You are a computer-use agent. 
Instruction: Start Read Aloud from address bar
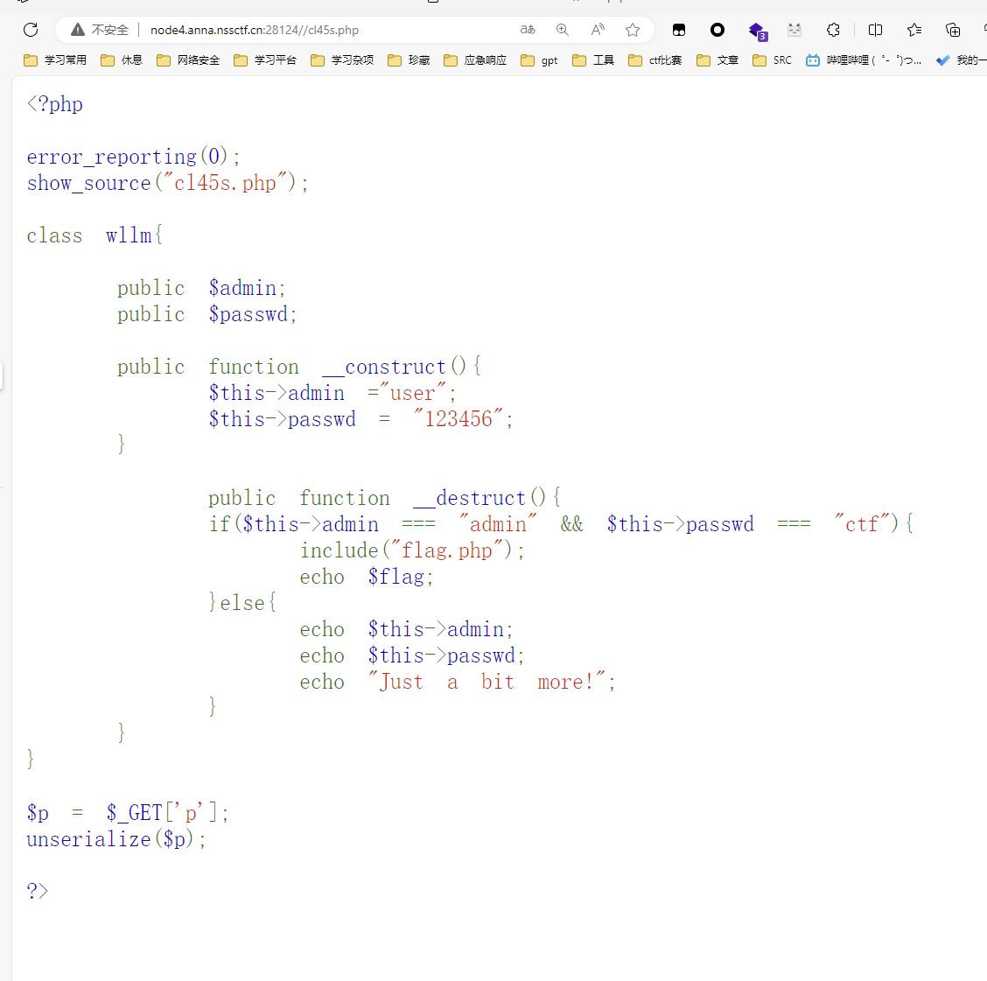(x=598, y=30)
